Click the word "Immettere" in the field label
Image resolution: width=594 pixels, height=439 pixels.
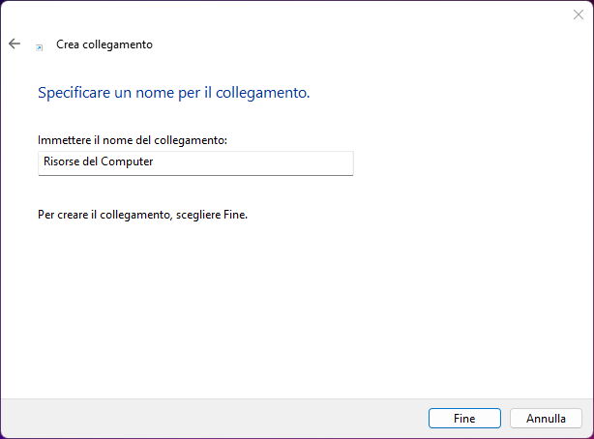(63, 140)
